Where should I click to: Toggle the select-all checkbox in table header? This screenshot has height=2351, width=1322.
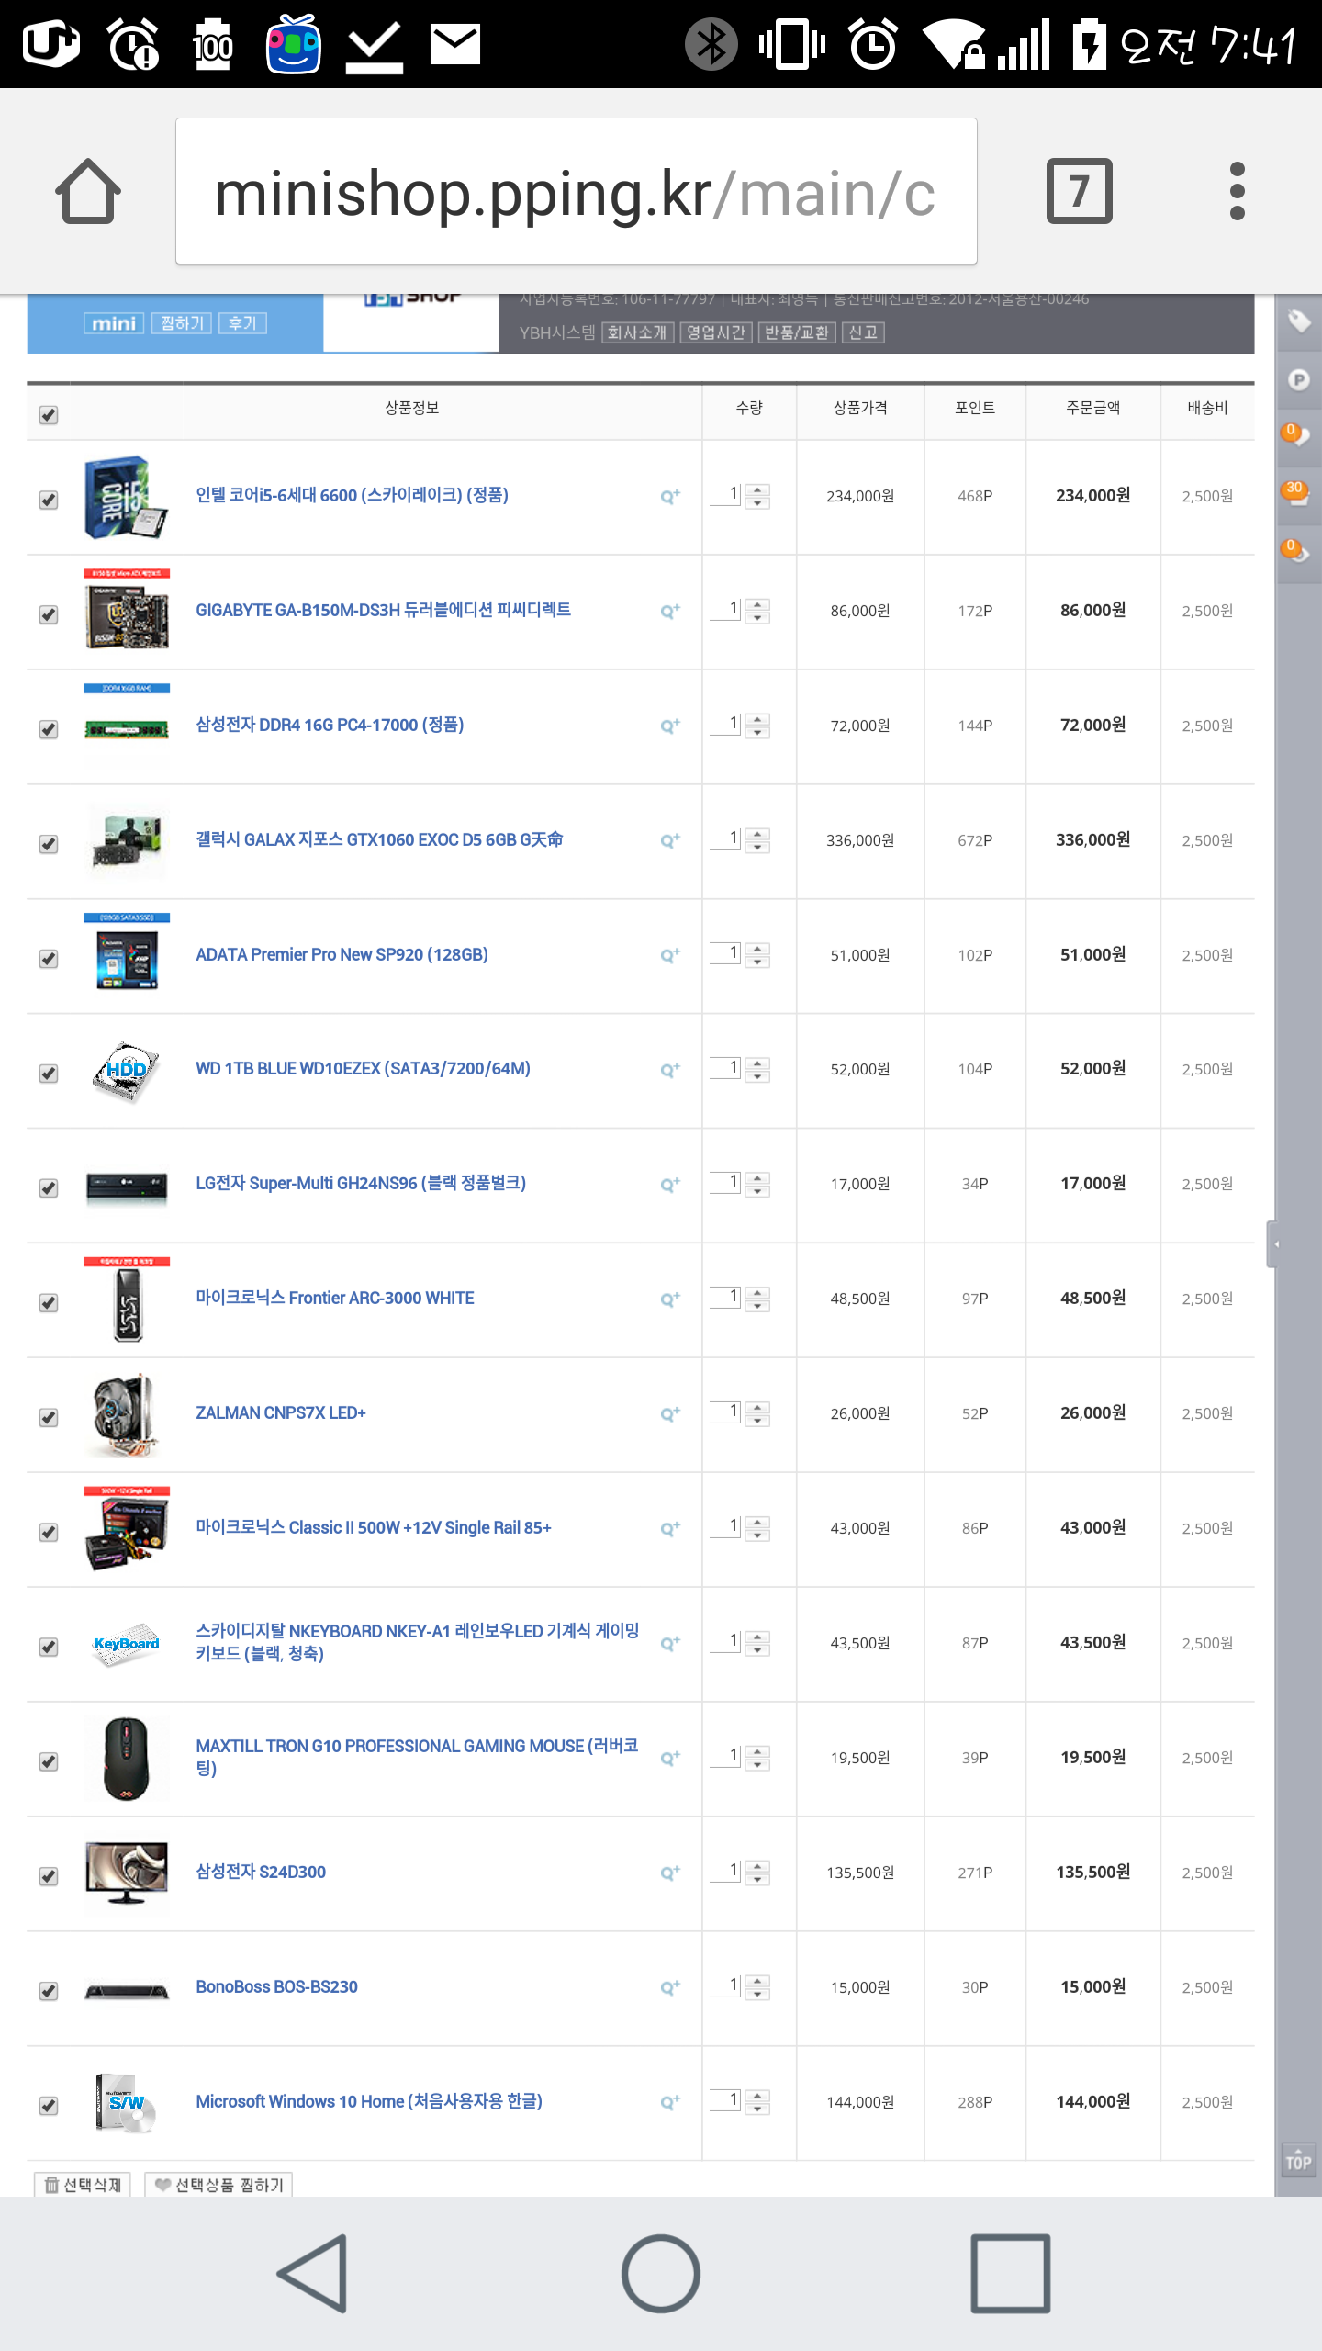click(49, 415)
